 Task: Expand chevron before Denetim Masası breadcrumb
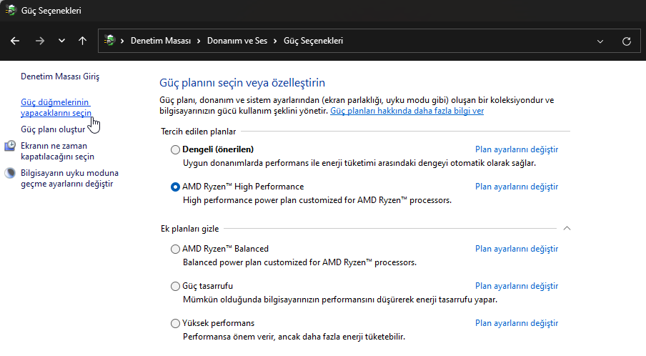(122, 41)
